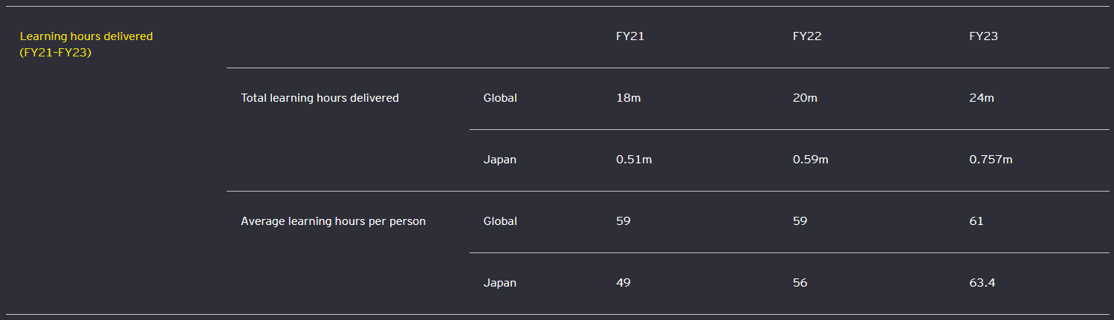Screen dimensions: 1114x320
Task: Select the 24m global FY23 value
Action: point(982,98)
